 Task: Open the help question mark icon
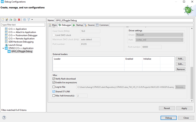pos(4,117)
